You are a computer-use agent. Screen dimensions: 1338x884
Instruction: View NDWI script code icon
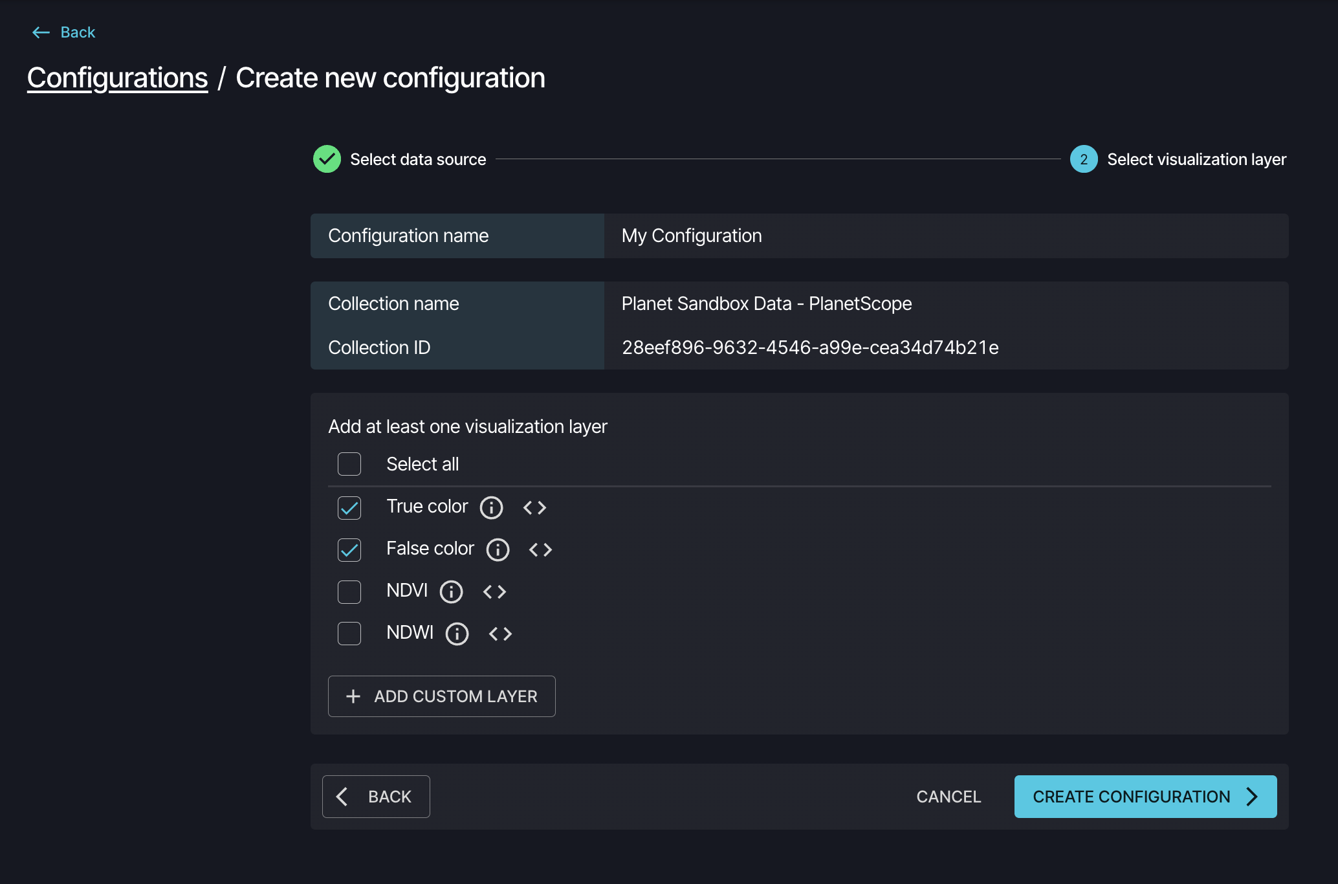point(500,634)
